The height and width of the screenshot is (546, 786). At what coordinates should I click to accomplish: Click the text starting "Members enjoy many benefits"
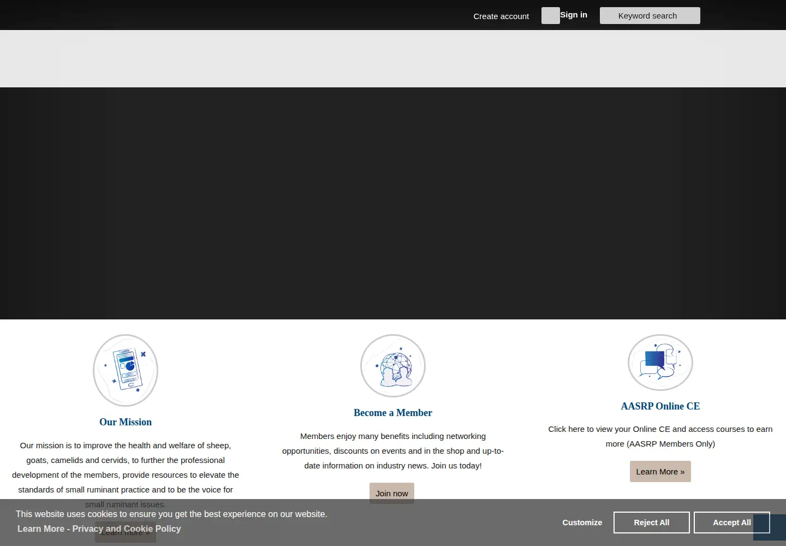(393, 451)
